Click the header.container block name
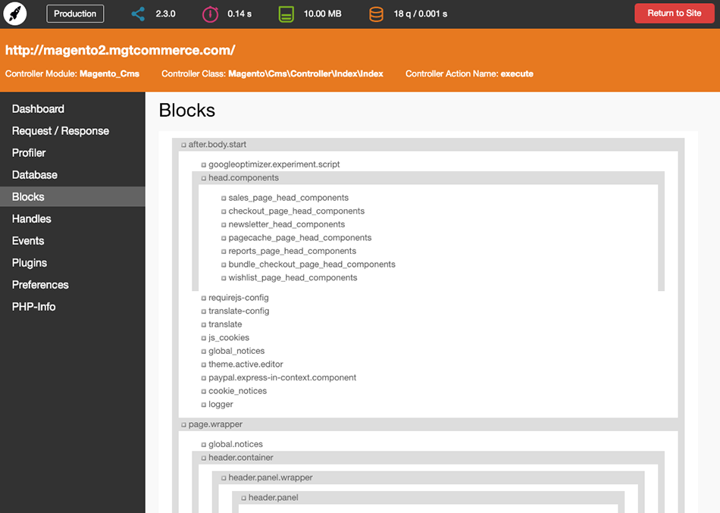Screen dimensions: 720x513 point(240,458)
